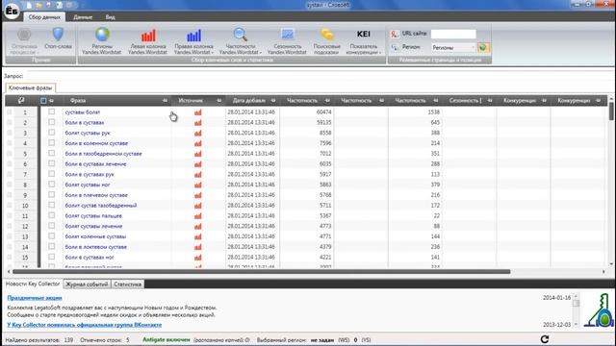This screenshot has width=616, height=346.
Task: Click the new document icon in the title bar
Action: (29, 5)
